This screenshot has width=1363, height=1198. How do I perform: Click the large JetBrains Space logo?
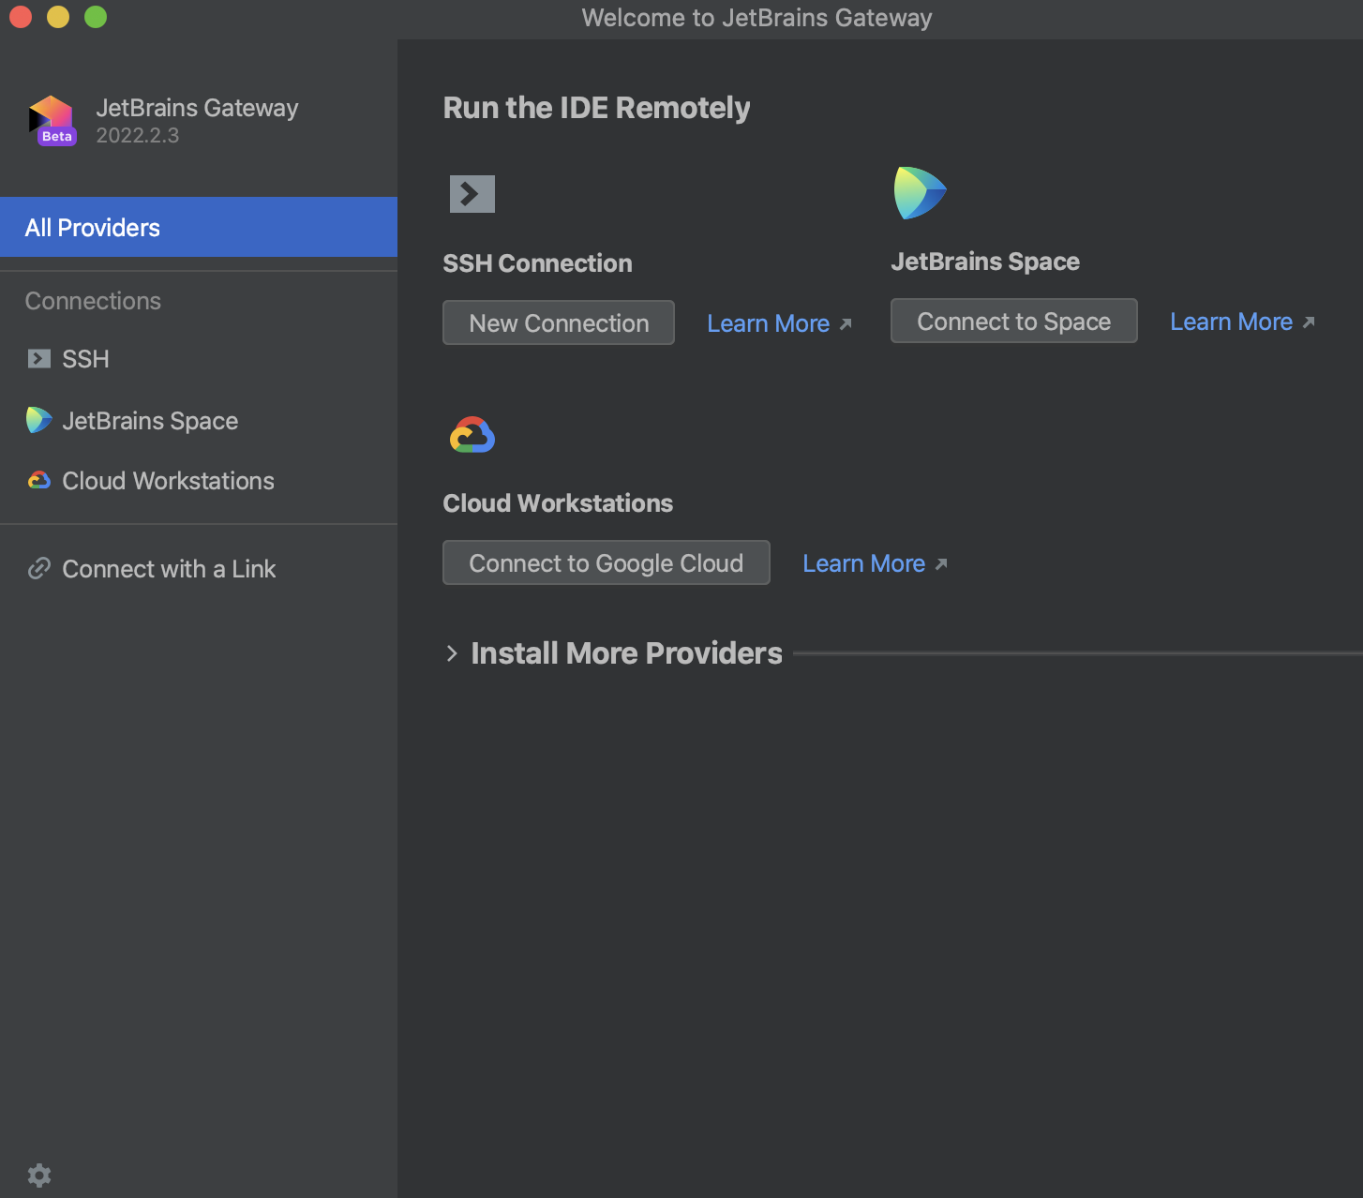coord(921,192)
